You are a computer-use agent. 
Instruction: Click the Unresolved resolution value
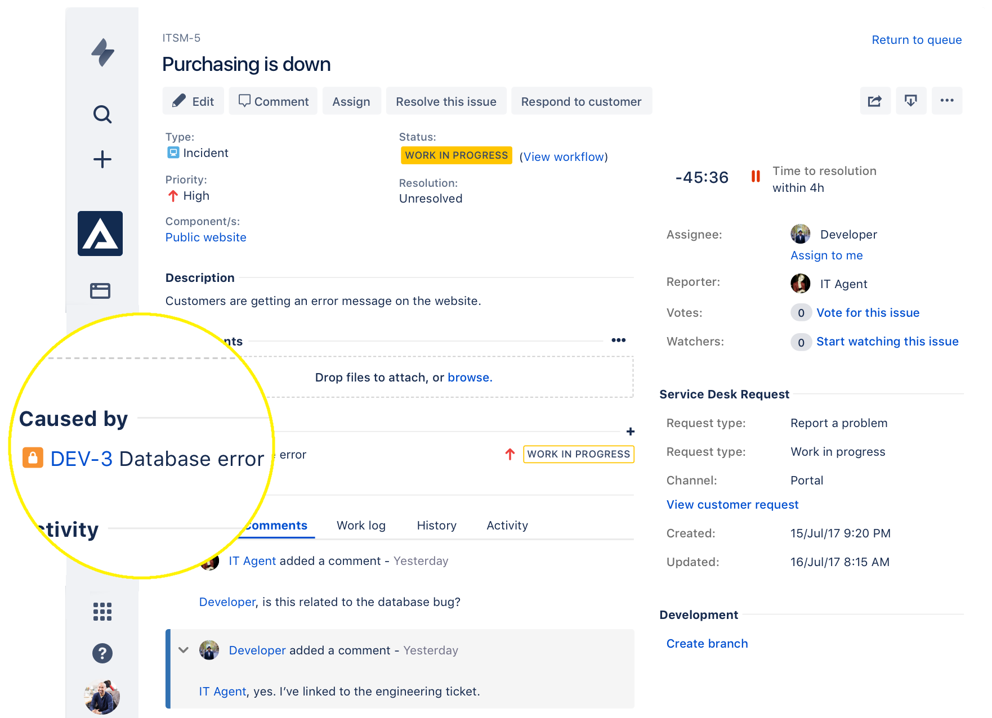click(431, 199)
